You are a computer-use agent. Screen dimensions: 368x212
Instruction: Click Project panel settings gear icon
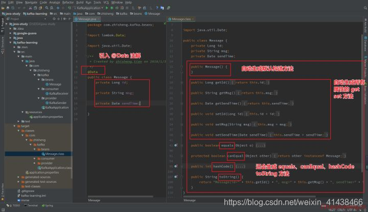(64, 19)
